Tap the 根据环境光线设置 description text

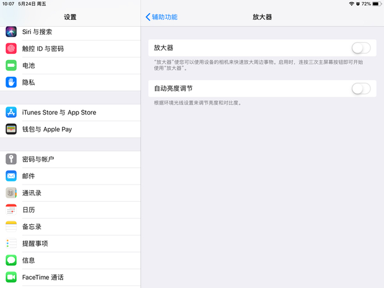[198, 103]
